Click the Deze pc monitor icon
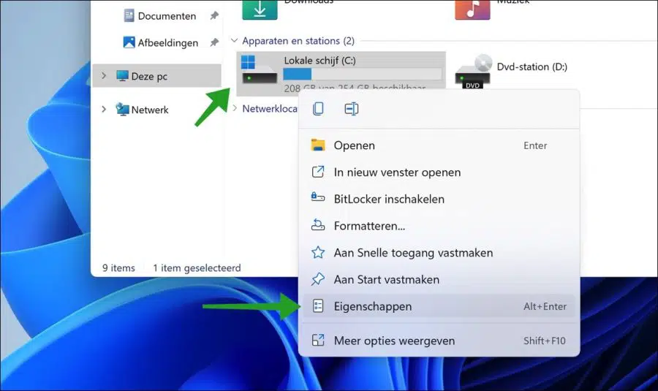 [122, 76]
